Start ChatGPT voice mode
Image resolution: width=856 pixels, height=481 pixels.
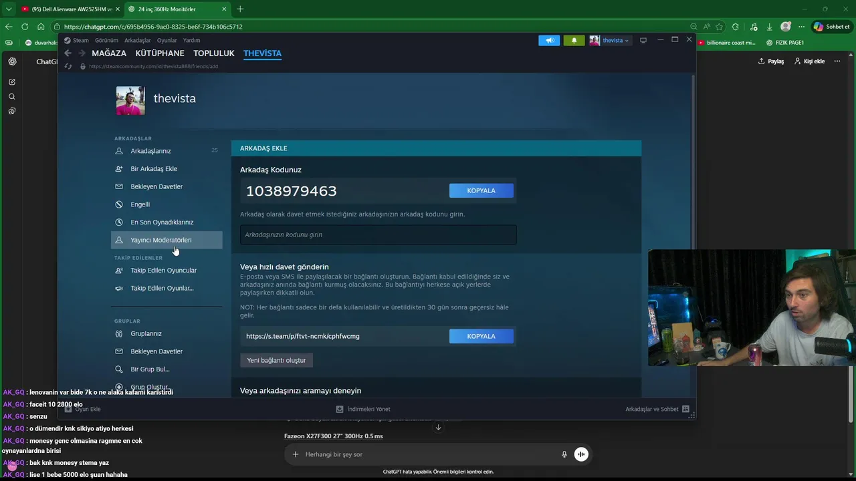(x=581, y=454)
